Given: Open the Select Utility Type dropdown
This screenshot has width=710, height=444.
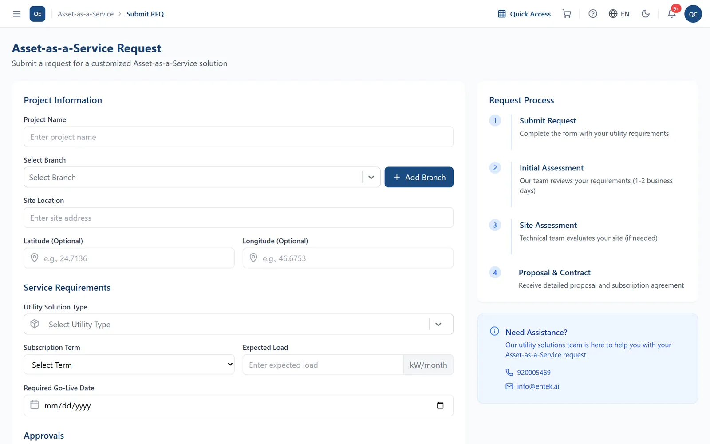Looking at the screenshot, I should click(x=238, y=324).
